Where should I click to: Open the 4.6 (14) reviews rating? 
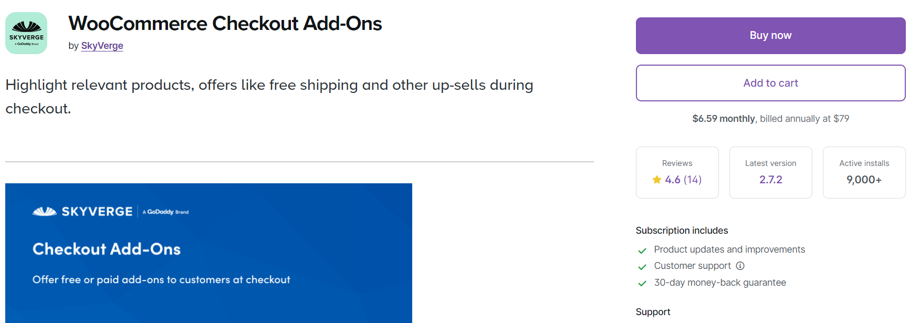click(683, 180)
